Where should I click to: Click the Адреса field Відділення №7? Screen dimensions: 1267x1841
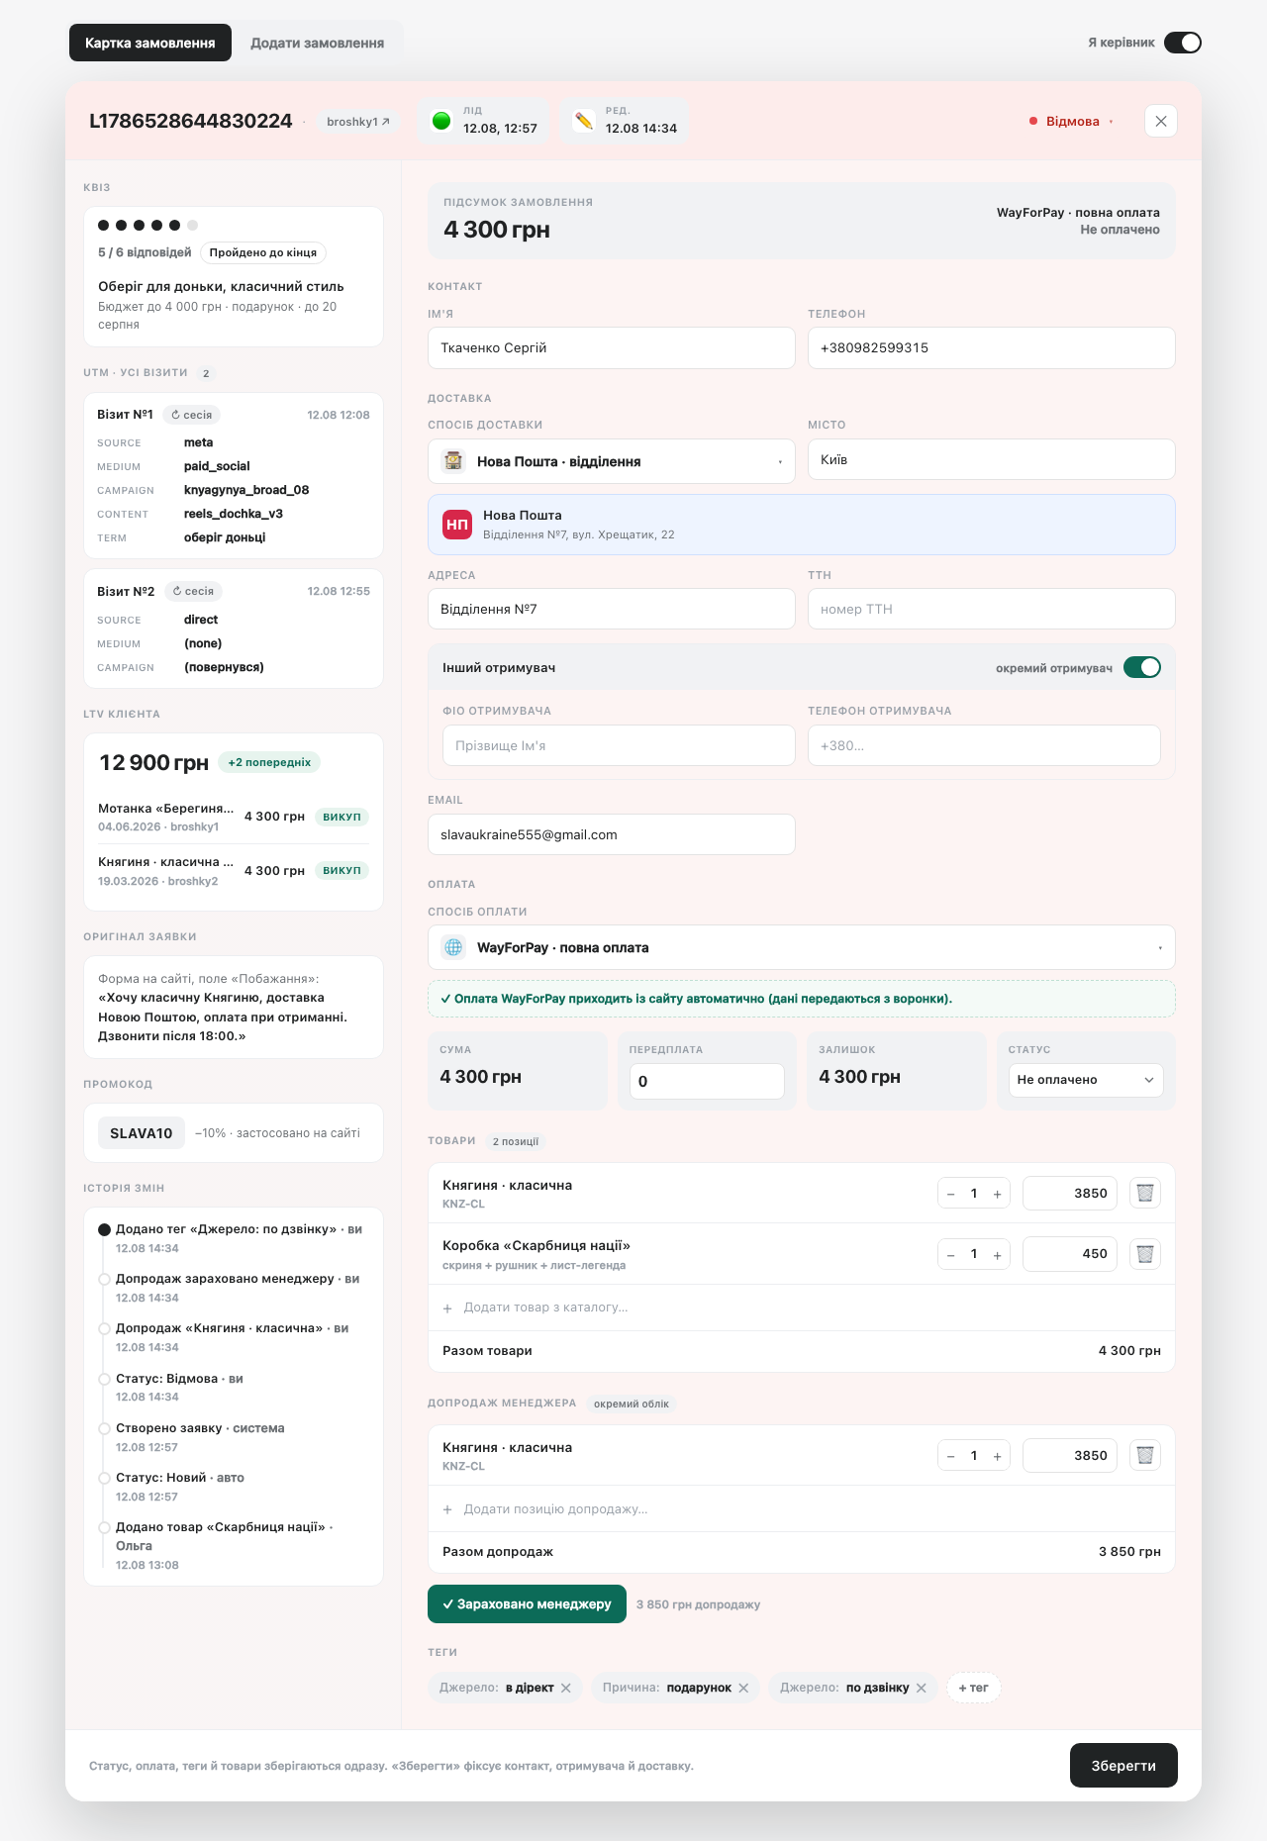(x=612, y=609)
